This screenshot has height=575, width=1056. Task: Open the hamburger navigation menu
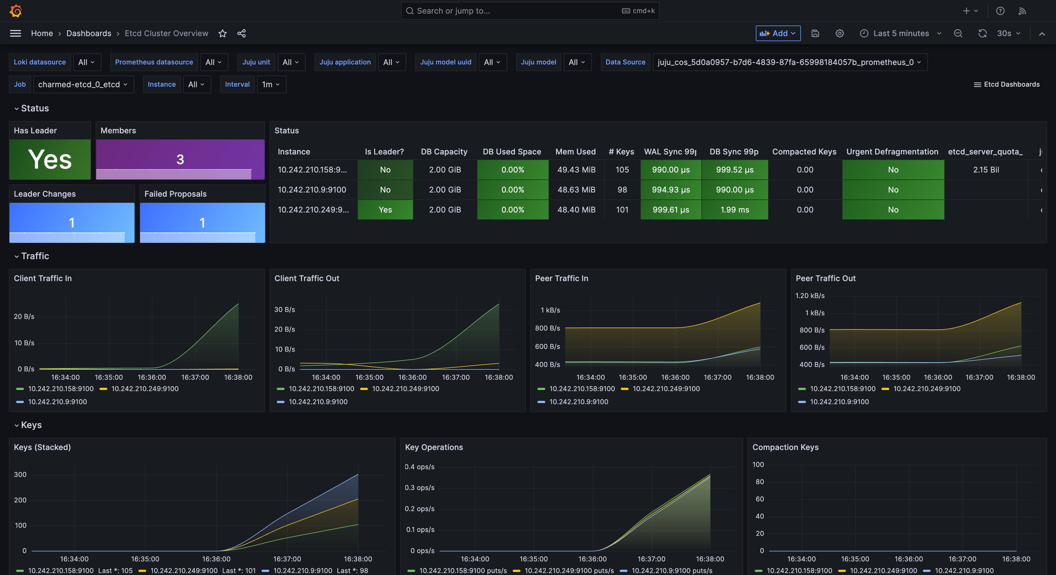coord(16,33)
